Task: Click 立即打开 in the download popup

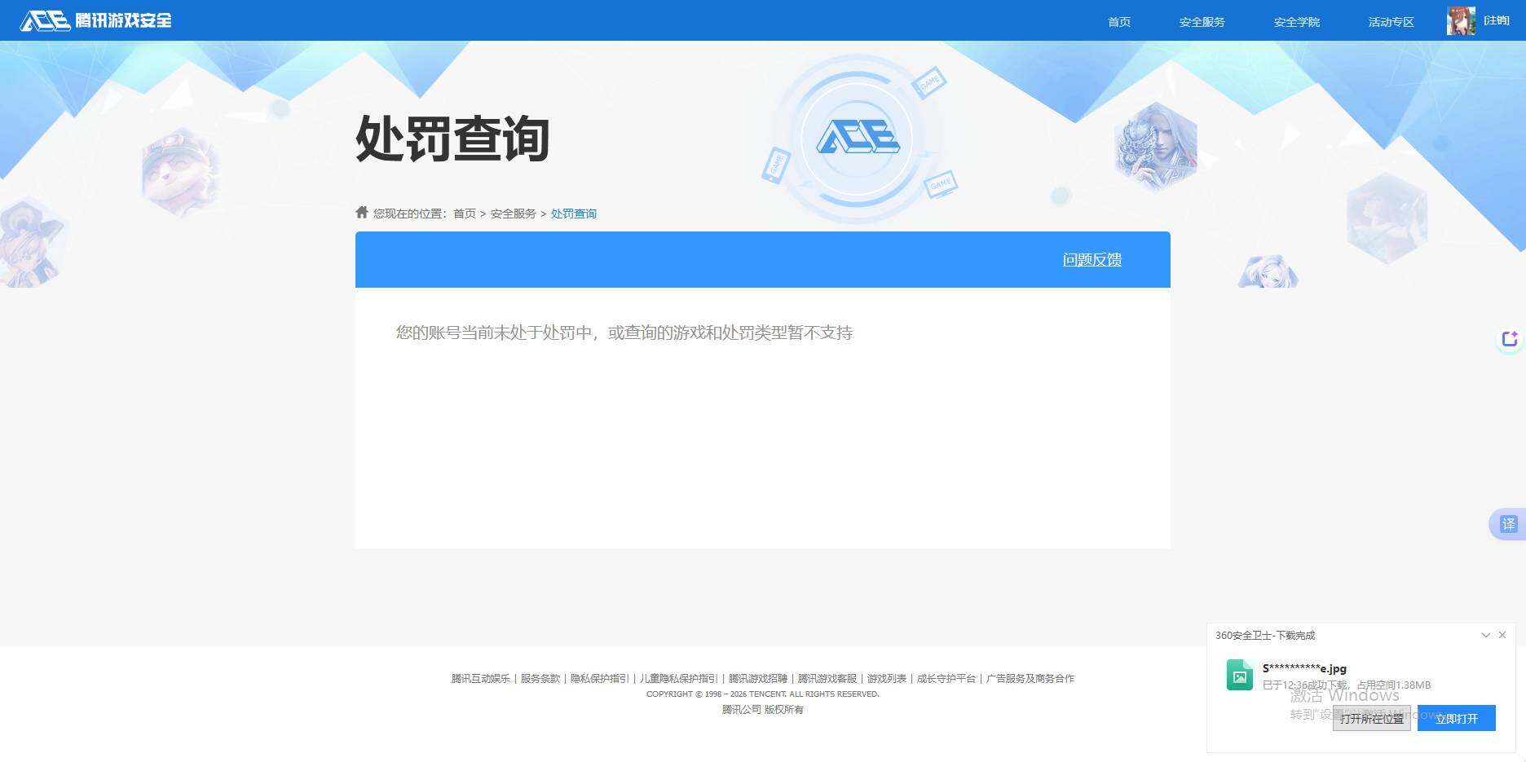Action: [1456, 718]
